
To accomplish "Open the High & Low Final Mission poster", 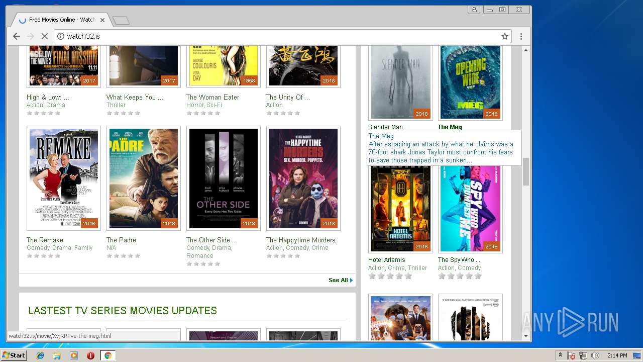I will [x=64, y=66].
